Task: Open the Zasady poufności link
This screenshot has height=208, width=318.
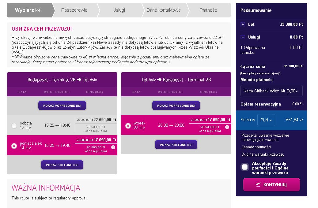Action: click(x=256, y=147)
